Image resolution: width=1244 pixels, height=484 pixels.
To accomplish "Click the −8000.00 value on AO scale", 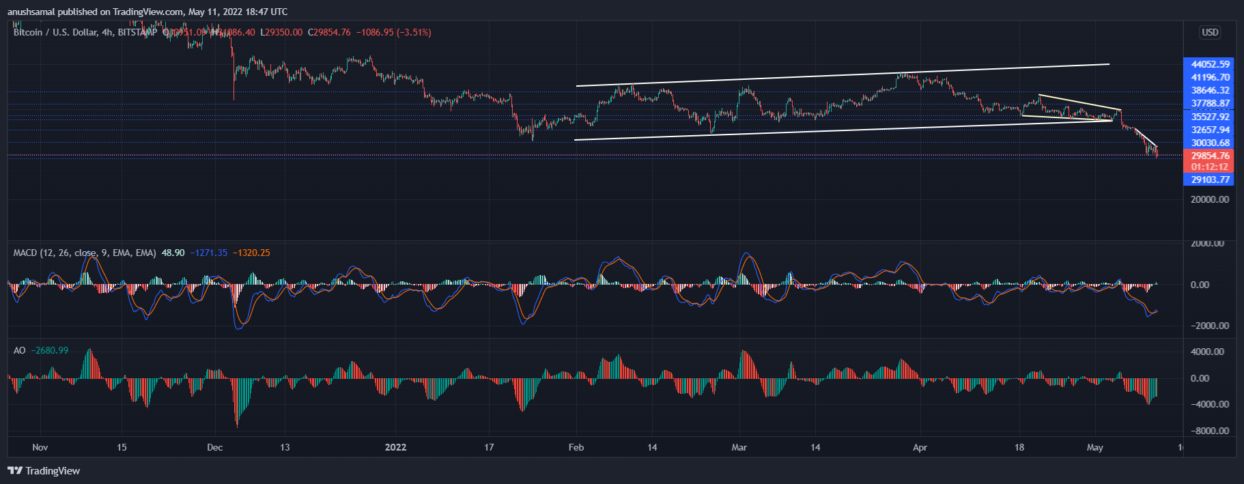I will pyautogui.click(x=1210, y=431).
